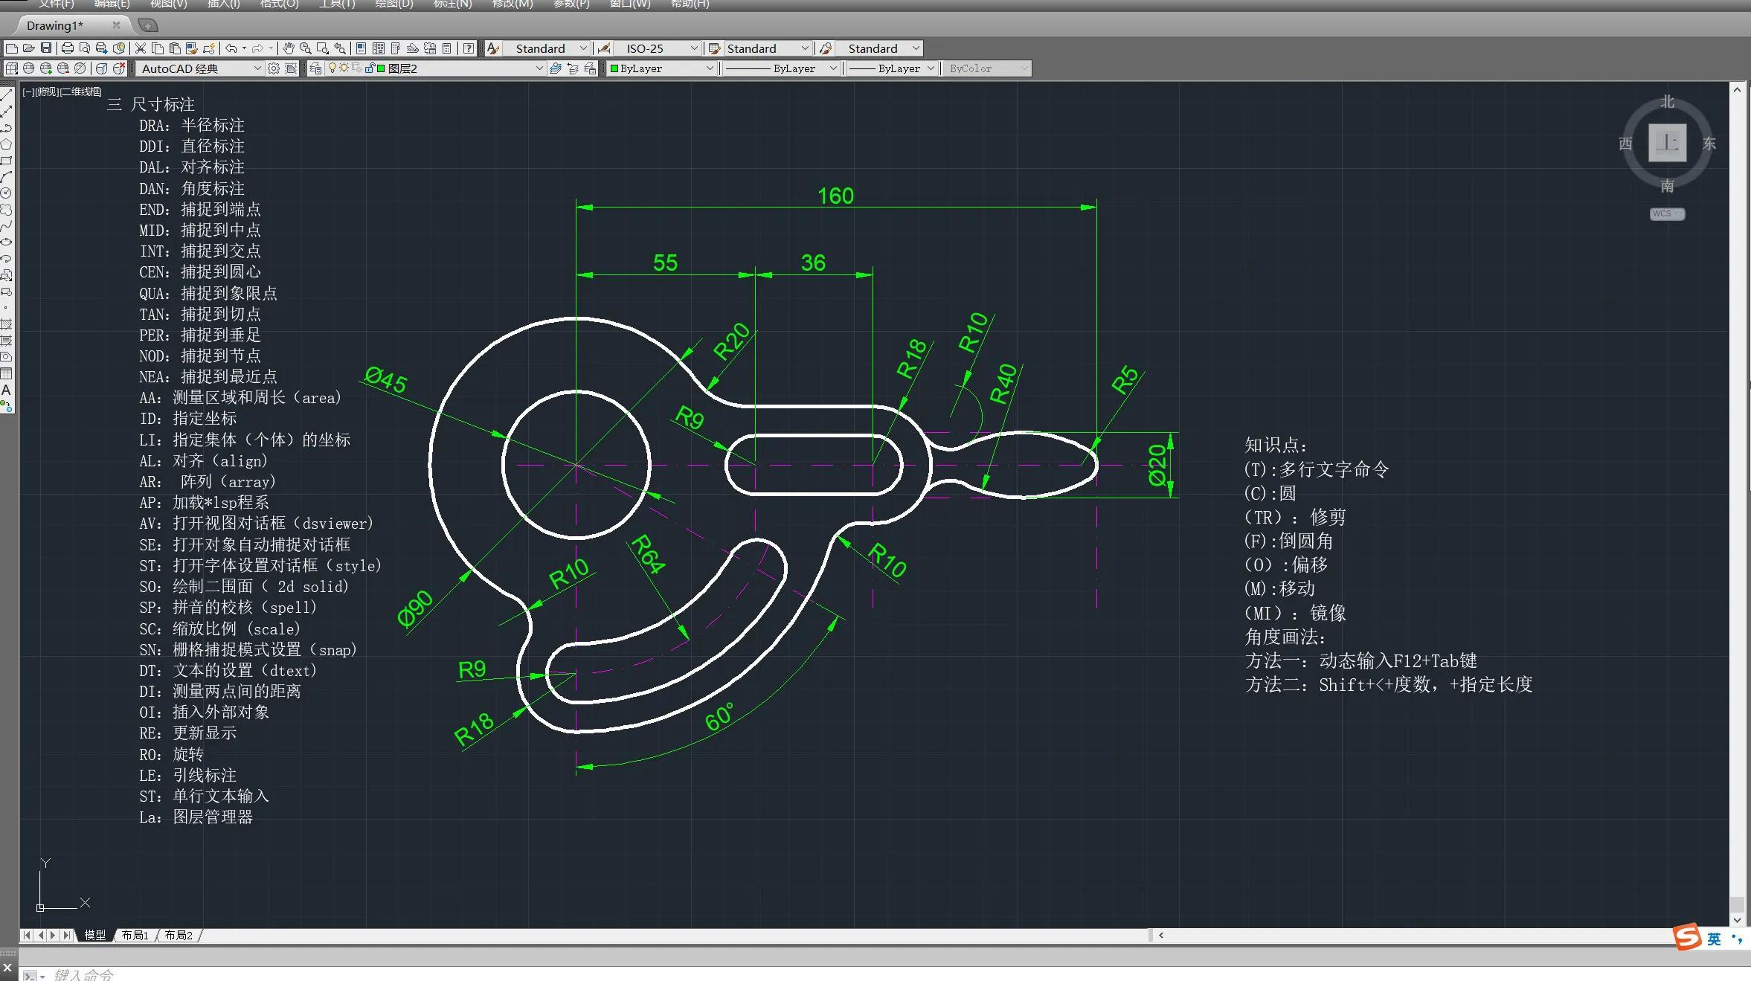Click the Zoom Previous icon

tap(340, 48)
